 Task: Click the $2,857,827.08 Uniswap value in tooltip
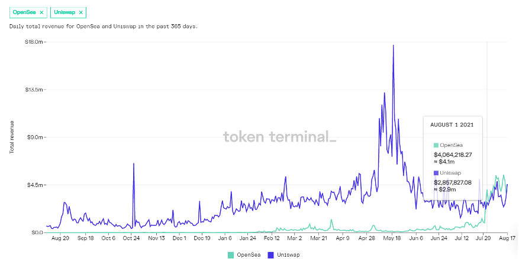[453, 182]
